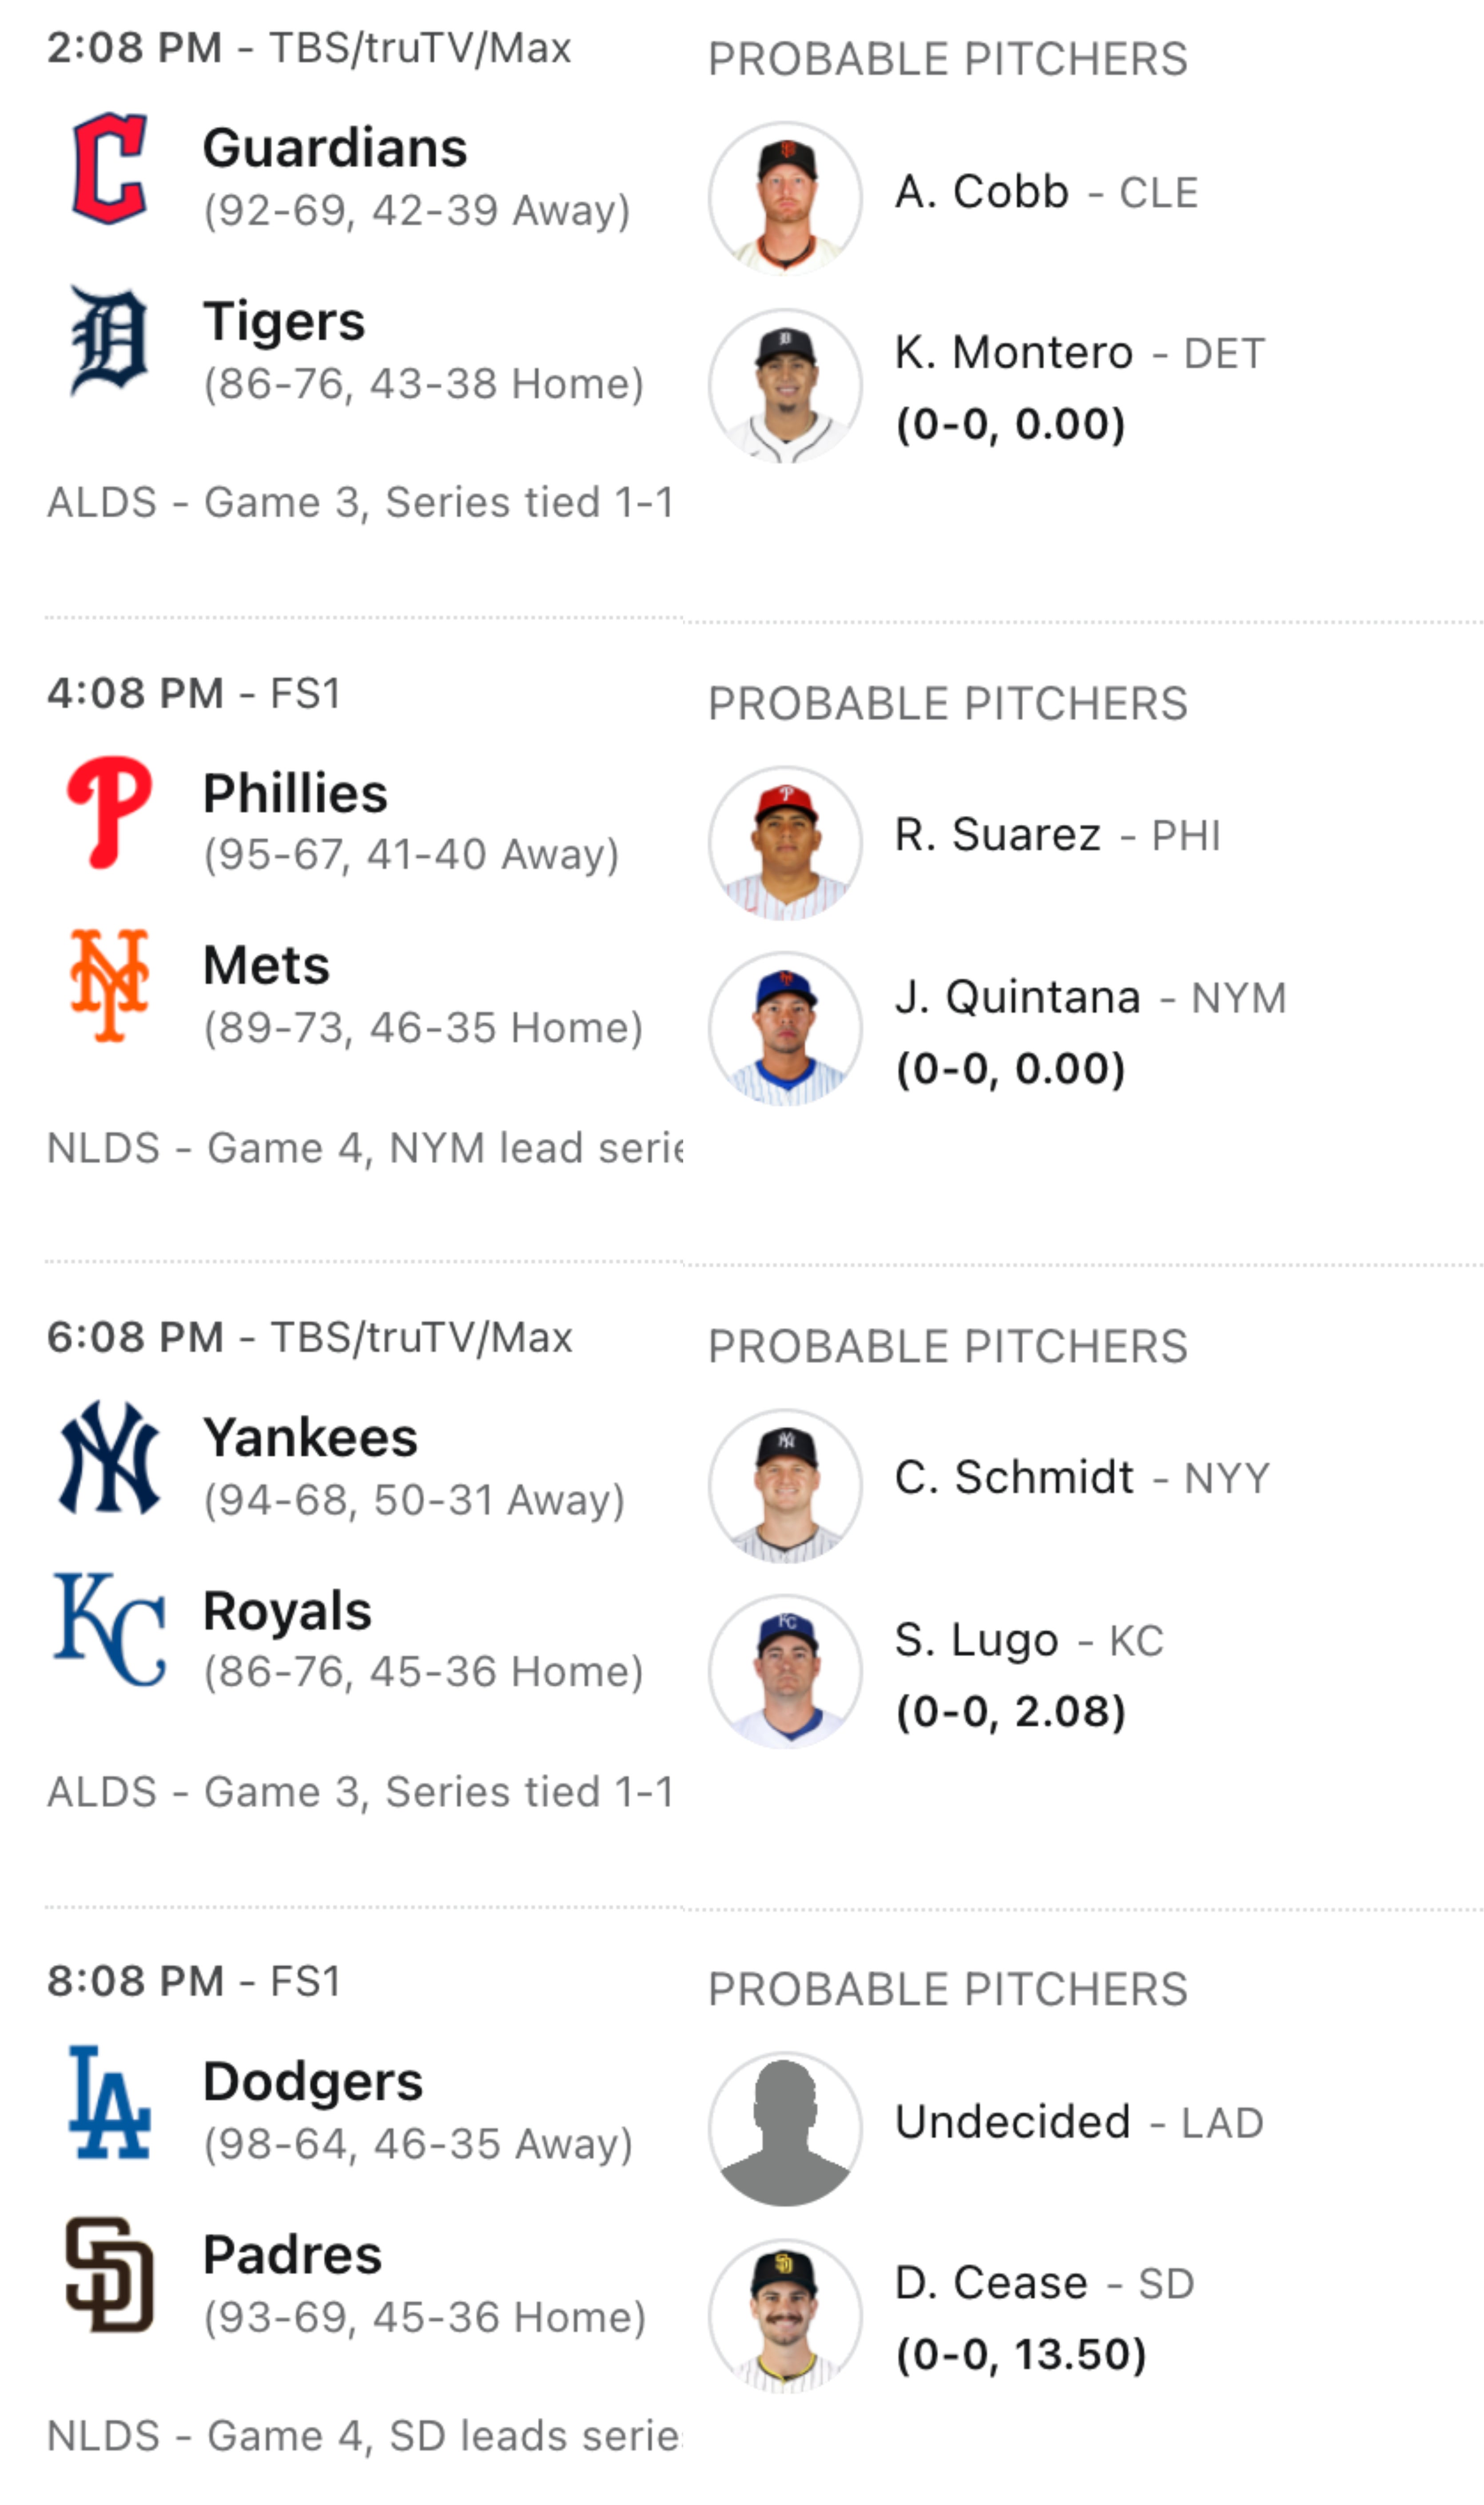
Task: Open R. Suarez's player headshot
Action: point(785,843)
